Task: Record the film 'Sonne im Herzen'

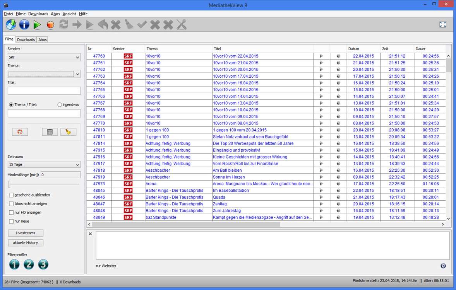Action: point(338,177)
